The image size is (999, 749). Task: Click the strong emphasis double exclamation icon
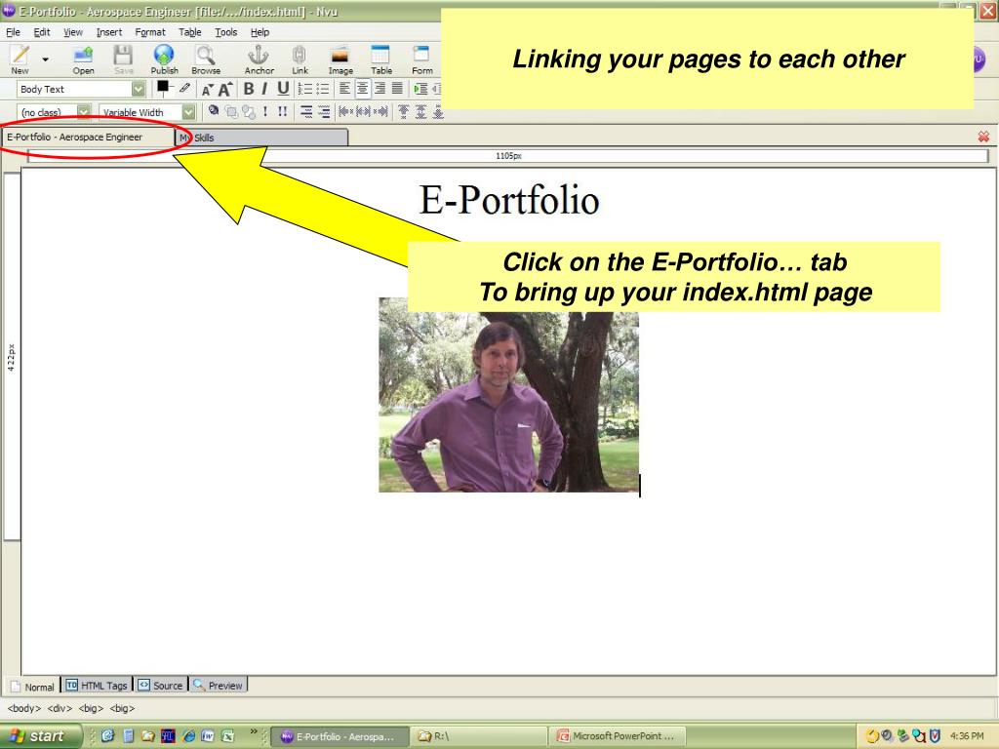tap(282, 112)
